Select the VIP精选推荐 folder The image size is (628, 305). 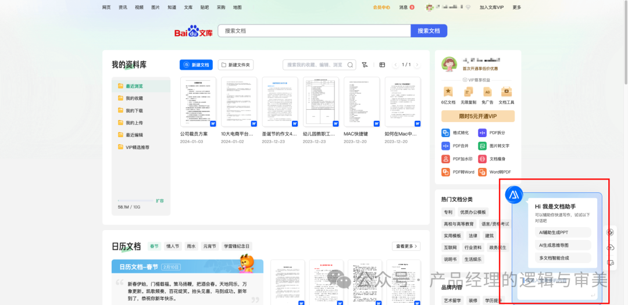coord(141,147)
